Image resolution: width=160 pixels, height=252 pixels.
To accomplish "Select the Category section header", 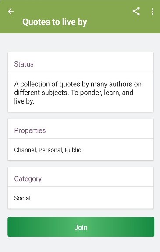I will [28, 179].
